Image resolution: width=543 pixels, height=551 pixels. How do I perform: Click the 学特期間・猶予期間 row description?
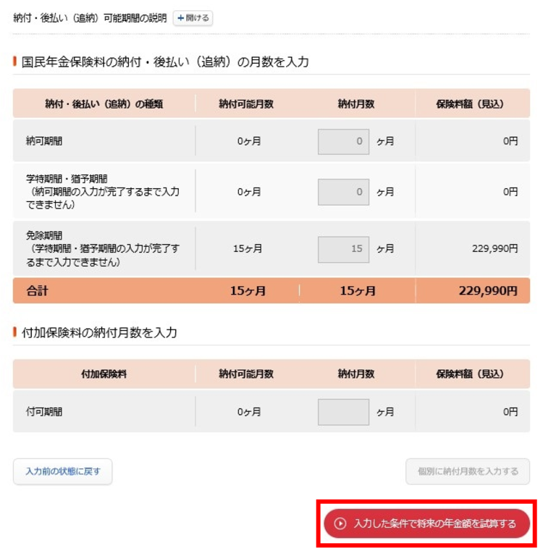(102, 192)
